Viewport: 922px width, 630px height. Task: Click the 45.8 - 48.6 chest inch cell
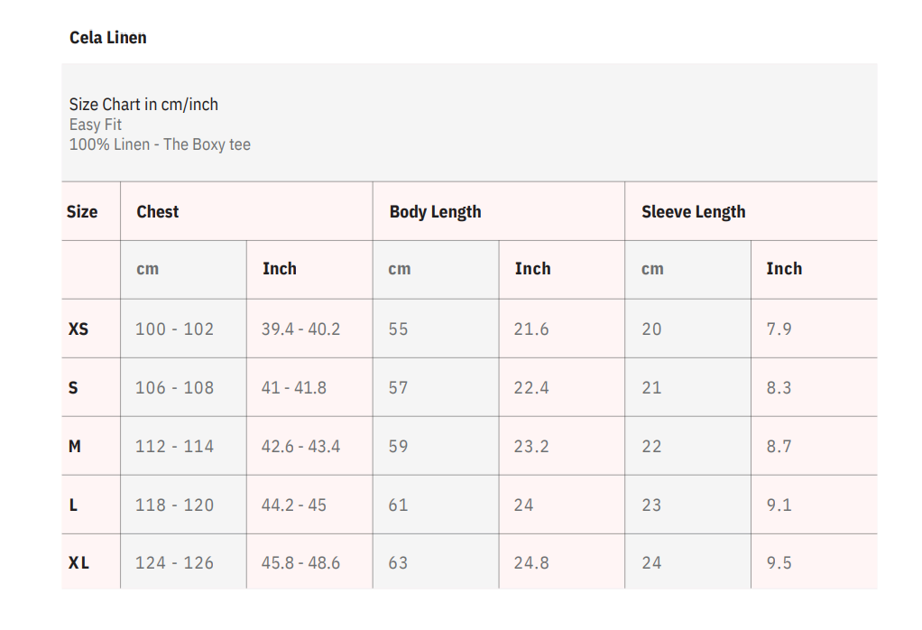coord(300,563)
